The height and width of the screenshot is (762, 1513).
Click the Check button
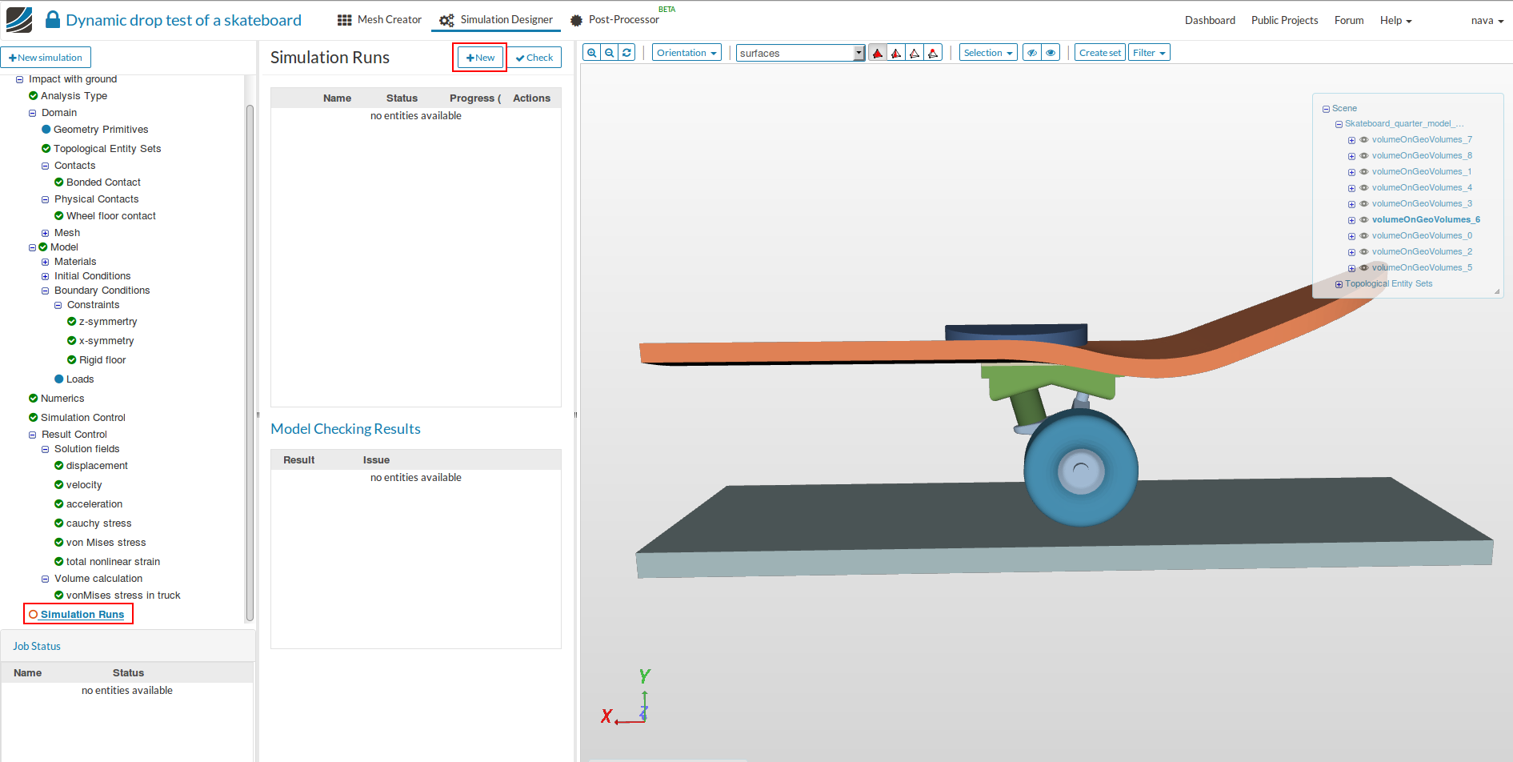534,58
